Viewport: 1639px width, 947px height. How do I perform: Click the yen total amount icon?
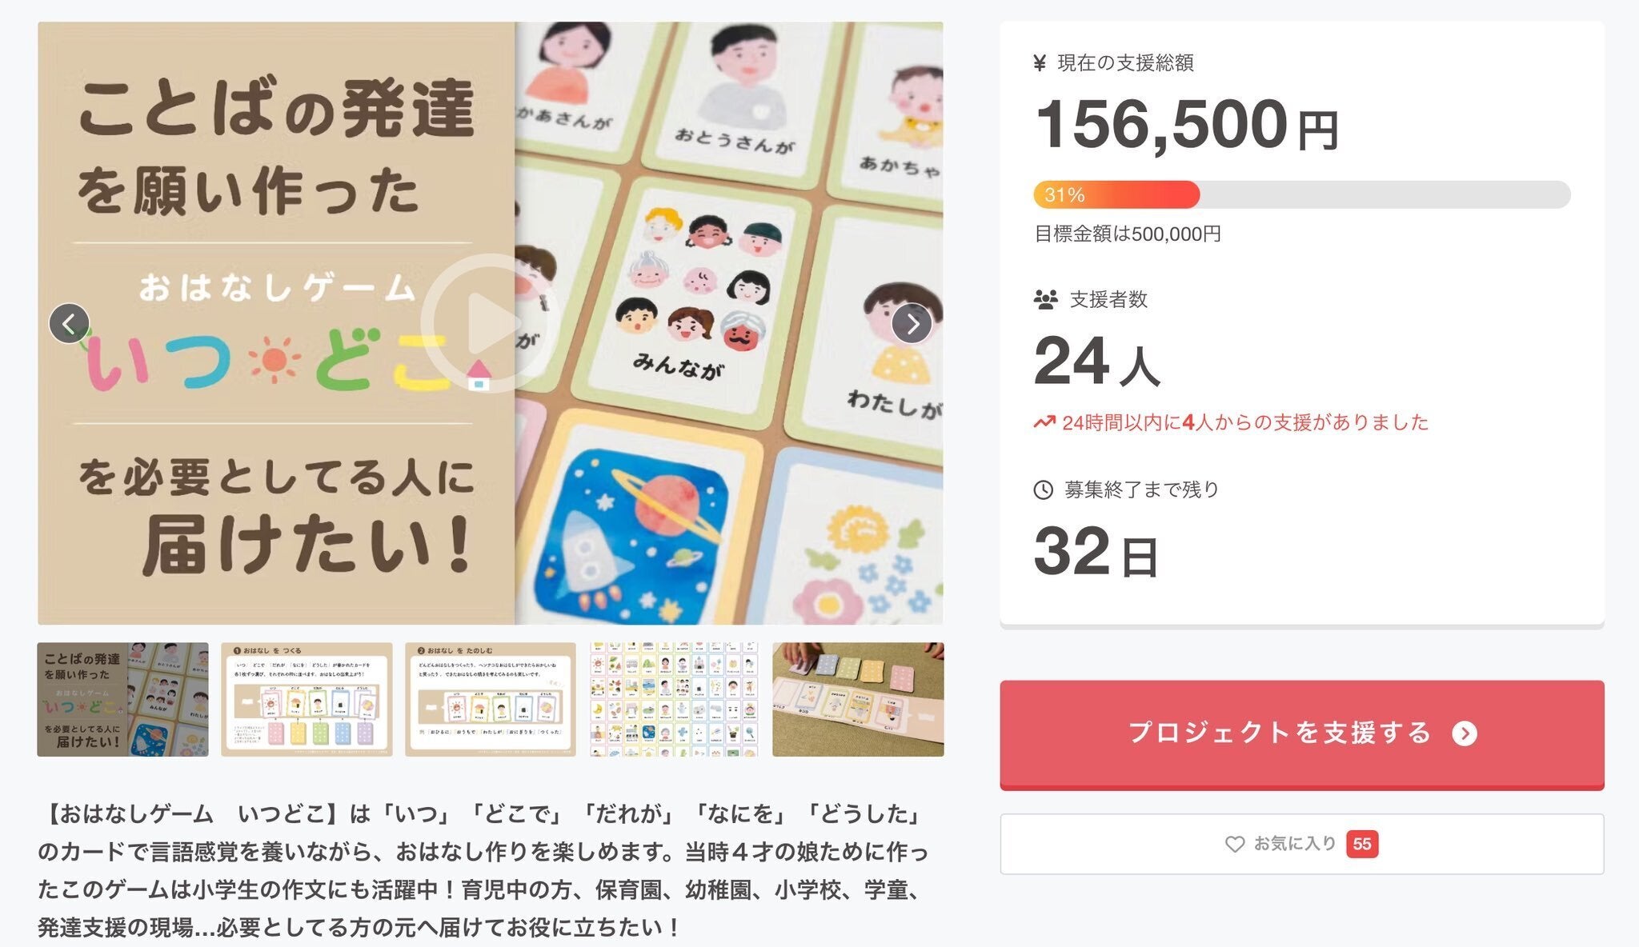pyautogui.click(x=1040, y=62)
